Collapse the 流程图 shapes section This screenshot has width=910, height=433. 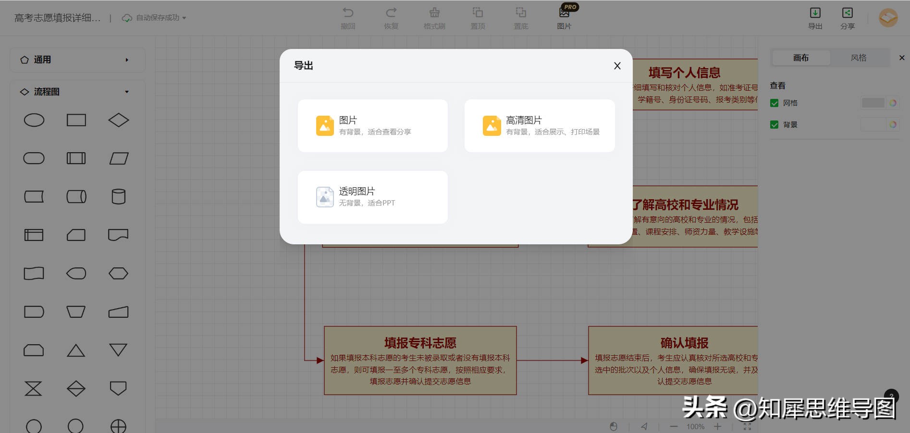click(127, 91)
